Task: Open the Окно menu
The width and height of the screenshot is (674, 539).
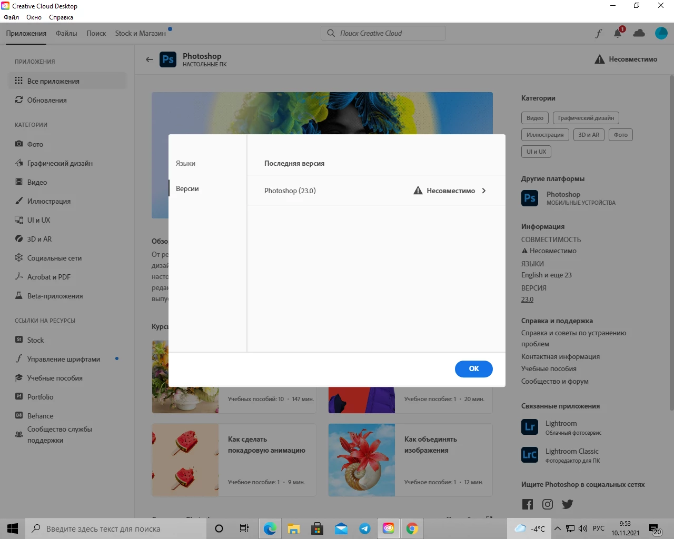Action: tap(34, 17)
